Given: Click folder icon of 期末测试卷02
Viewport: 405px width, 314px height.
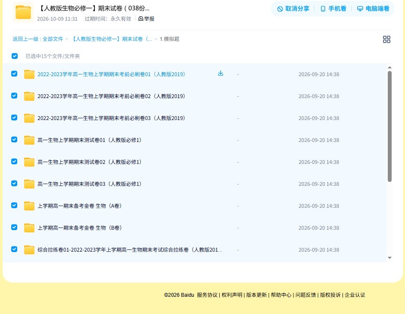Looking at the screenshot, I should click(x=29, y=162).
